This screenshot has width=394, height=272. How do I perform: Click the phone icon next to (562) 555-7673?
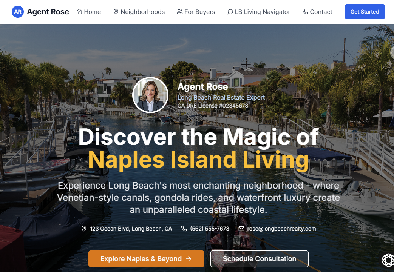184,229
